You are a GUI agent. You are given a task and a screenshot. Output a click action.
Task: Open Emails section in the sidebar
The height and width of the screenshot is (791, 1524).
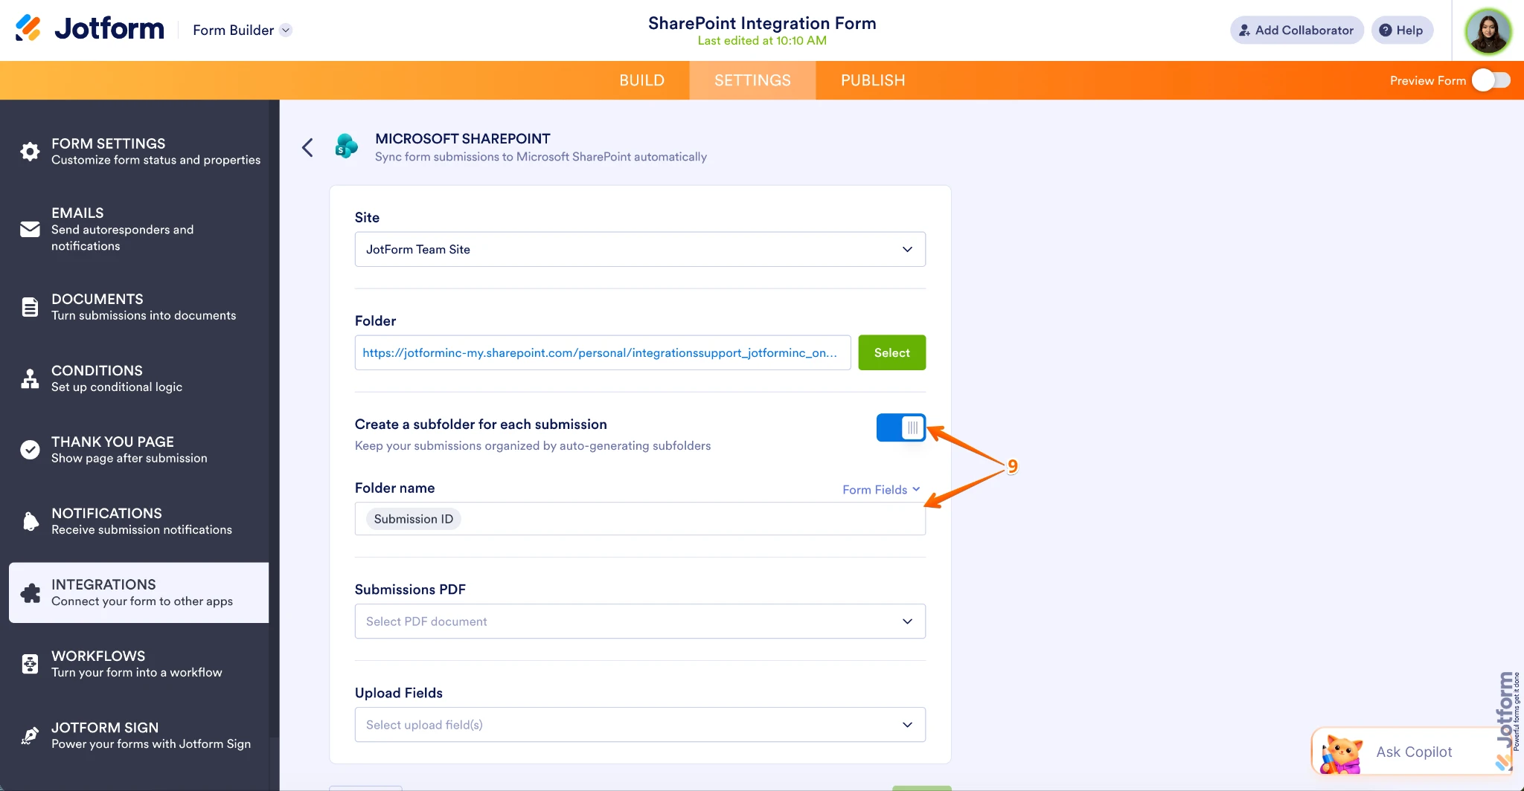click(139, 229)
